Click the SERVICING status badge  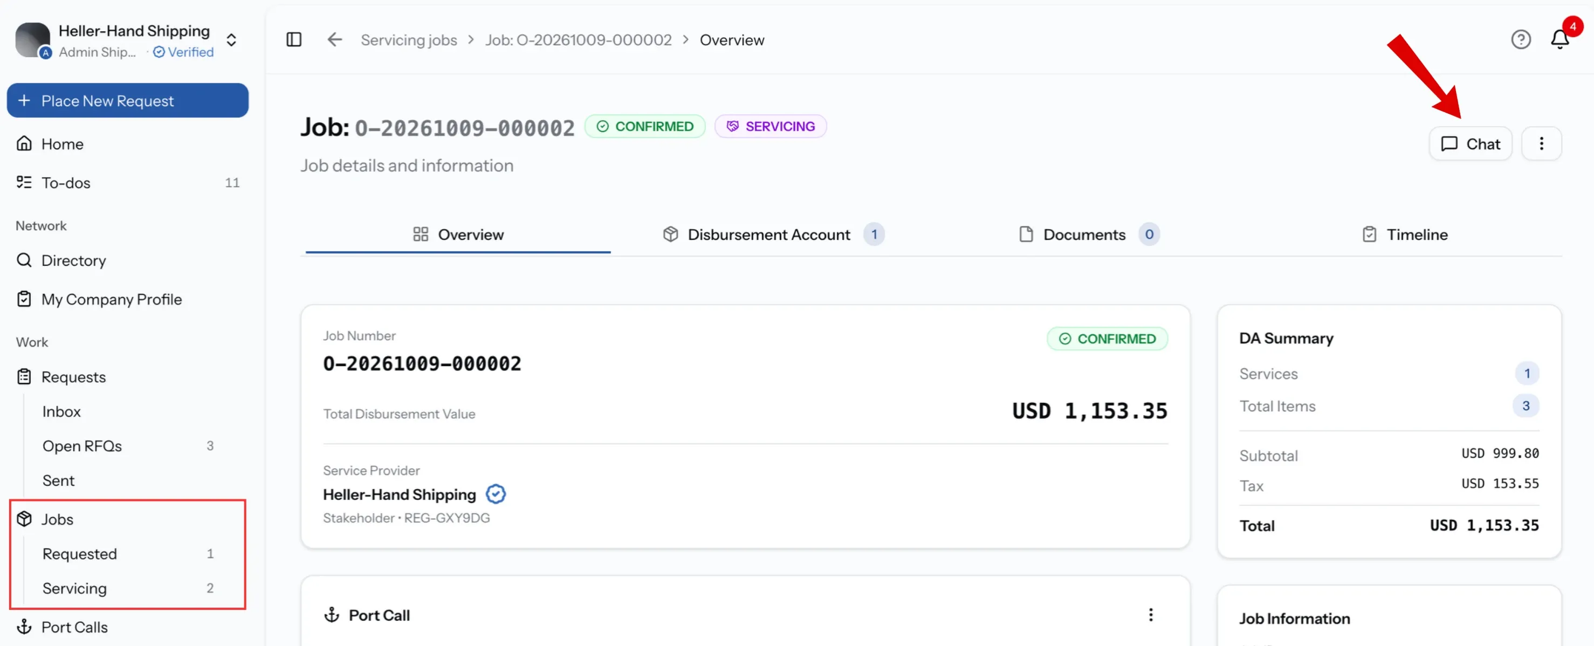tap(771, 126)
